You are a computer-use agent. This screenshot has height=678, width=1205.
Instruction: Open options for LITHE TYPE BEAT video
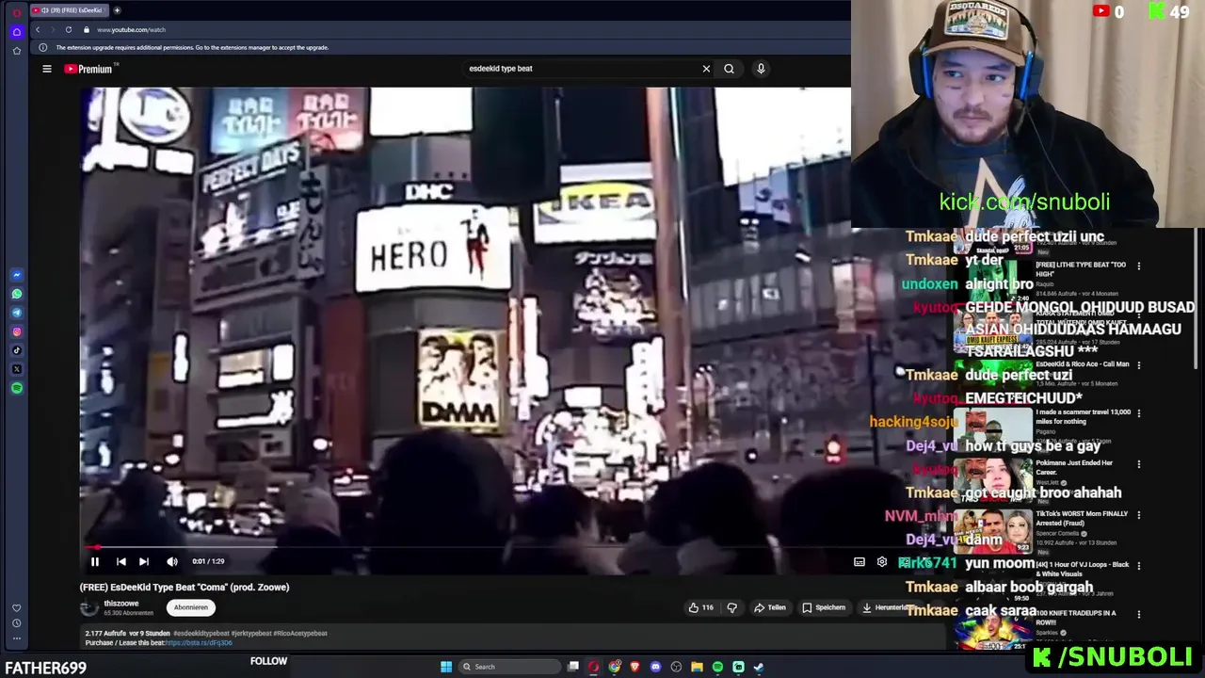click(x=1138, y=266)
